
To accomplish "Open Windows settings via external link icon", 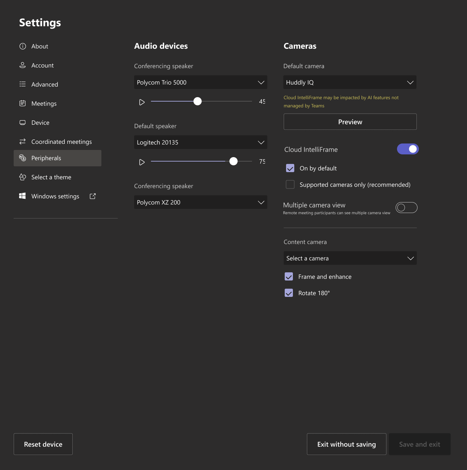I will pos(92,196).
